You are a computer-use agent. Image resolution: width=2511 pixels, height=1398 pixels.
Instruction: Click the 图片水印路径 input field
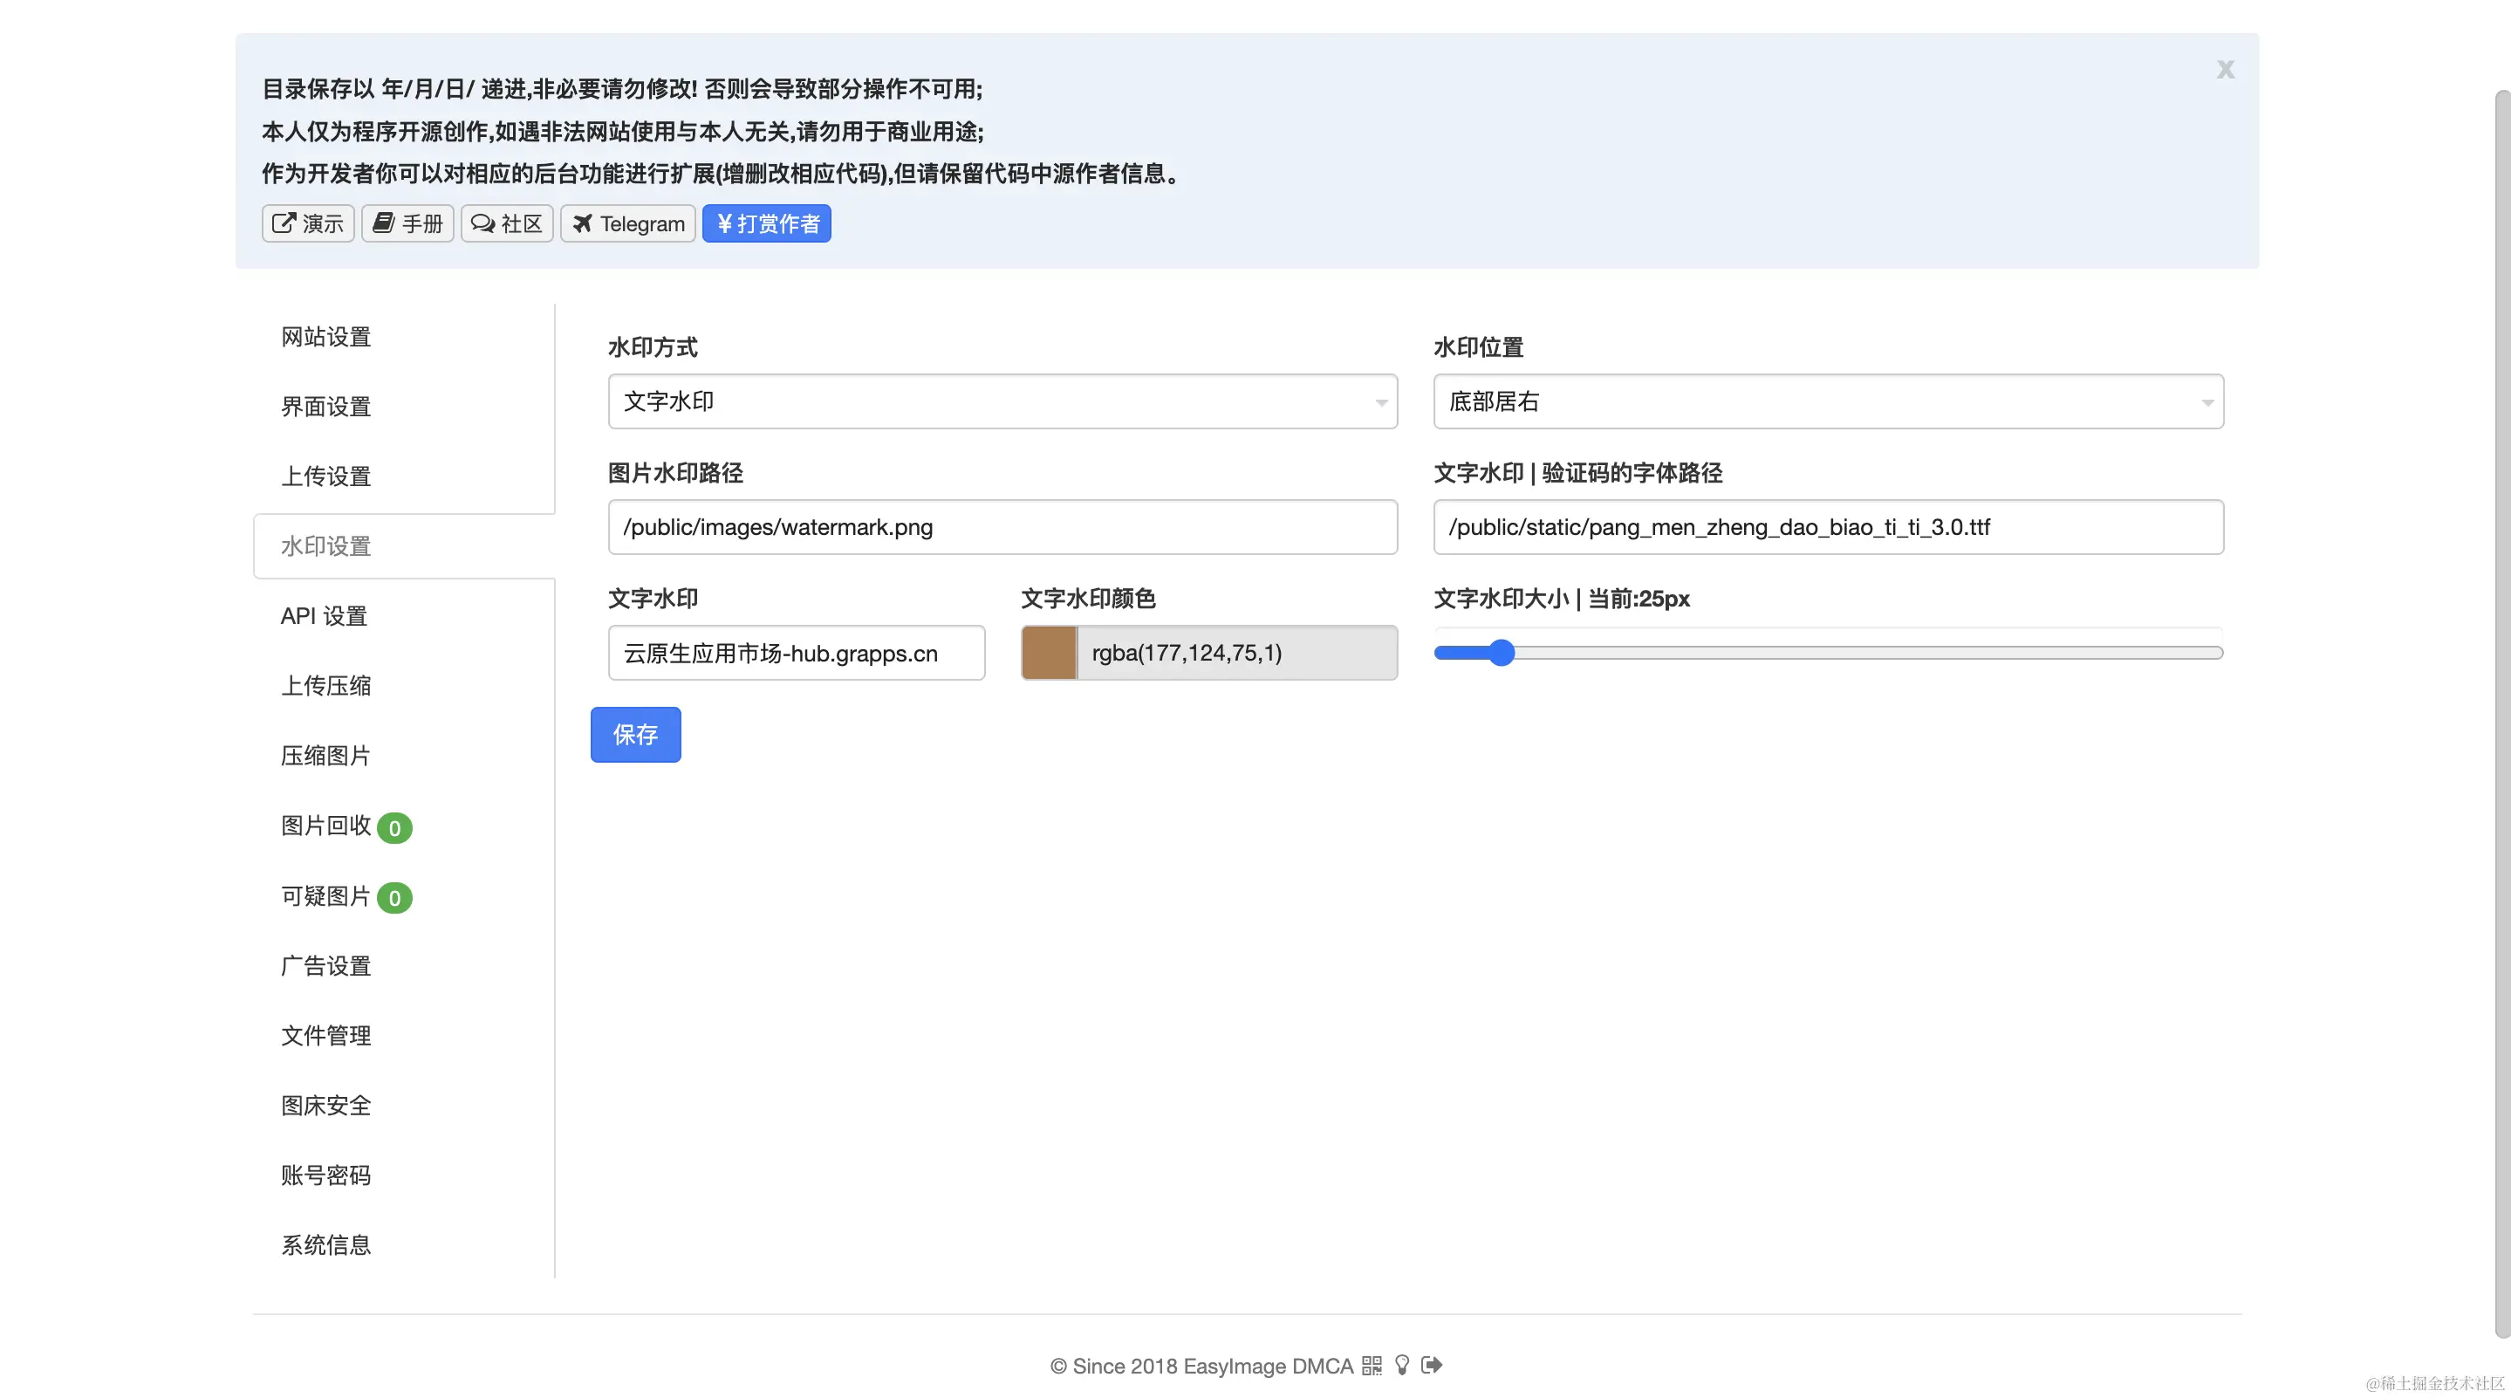(x=1002, y=527)
